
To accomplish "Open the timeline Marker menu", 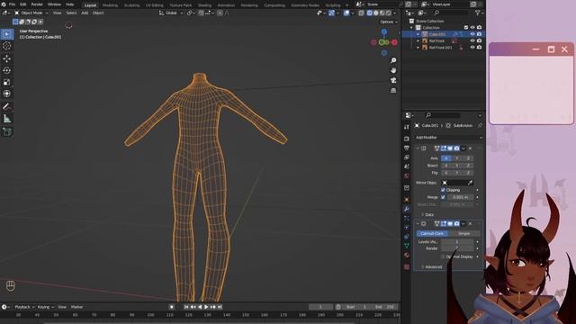I will [x=76, y=307].
